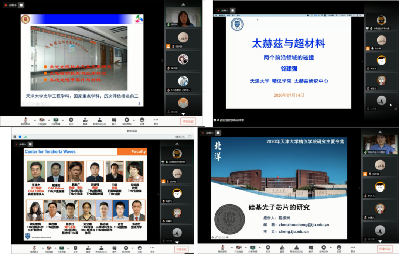The height and width of the screenshot is (254, 399).
Task: Expand recording options arrow in top-left window
Action: [x=134, y=120]
